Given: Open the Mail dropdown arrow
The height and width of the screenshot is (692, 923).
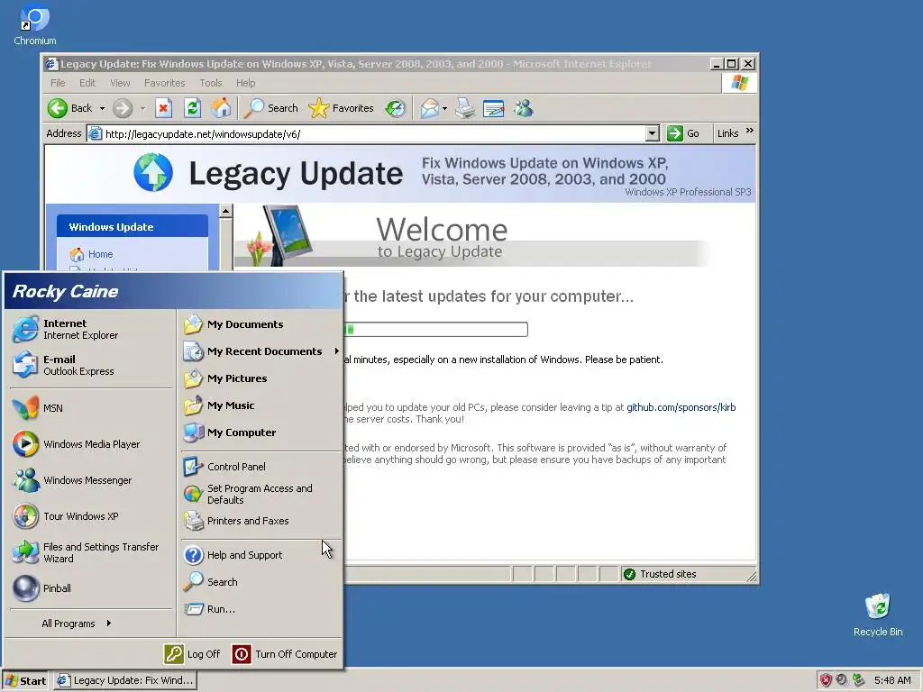Looking at the screenshot, I should (x=444, y=108).
